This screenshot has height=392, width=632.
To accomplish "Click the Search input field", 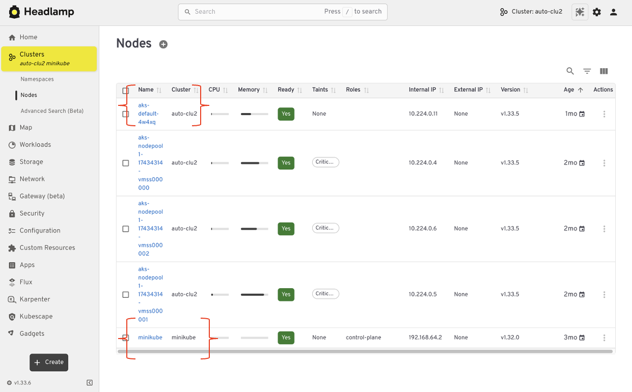I will click(265, 11).
